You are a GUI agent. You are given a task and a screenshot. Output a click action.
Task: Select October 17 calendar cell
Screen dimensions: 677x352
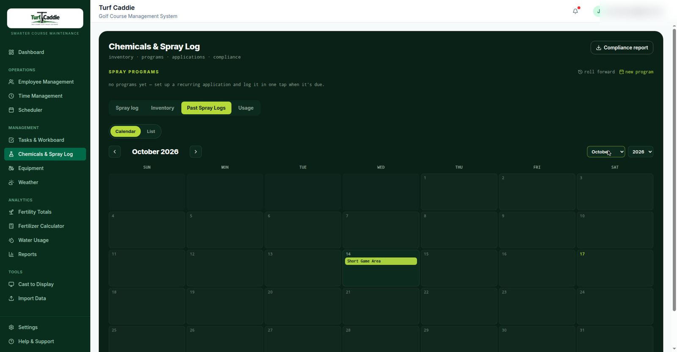point(615,268)
